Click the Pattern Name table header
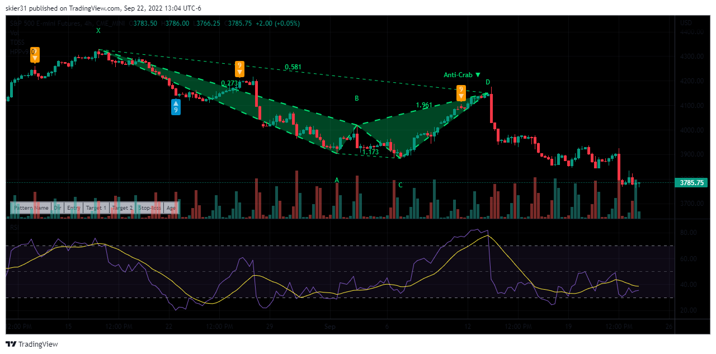This screenshot has width=716, height=354. (x=31, y=207)
